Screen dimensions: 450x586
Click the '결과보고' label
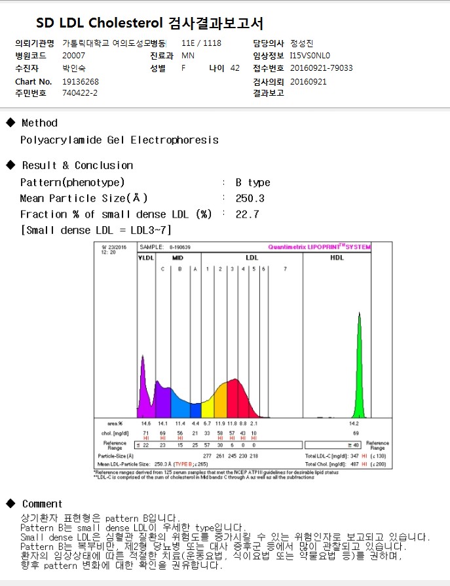pos(268,93)
